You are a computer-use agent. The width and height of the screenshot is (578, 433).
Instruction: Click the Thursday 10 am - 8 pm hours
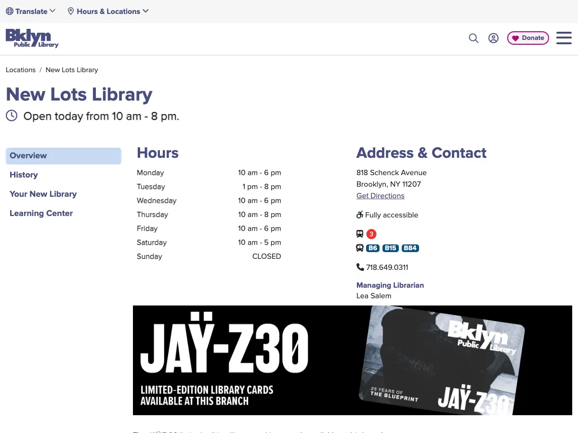coord(260,215)
